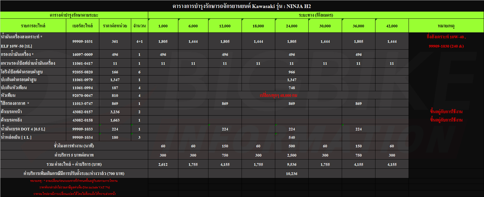Click the 966 cost cell
This screenshot has width=484, height=197.
(292, 72)
